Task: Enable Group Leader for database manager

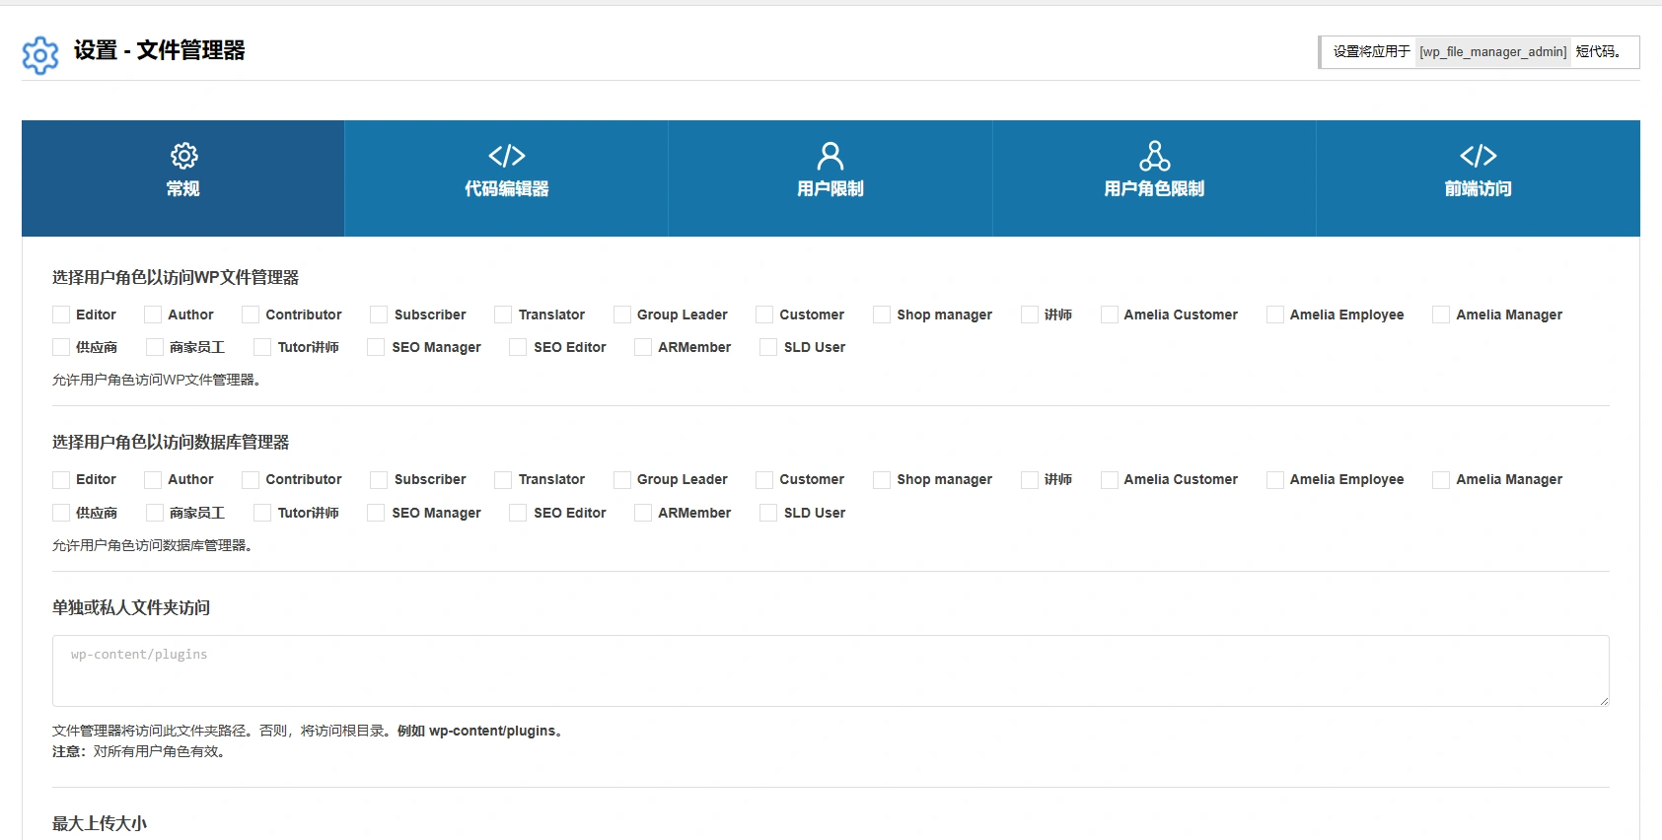Action: (x=622, y=480)
